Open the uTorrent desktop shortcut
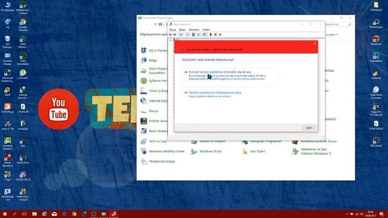This screenshot has width=388, height=218. [23, 74]
